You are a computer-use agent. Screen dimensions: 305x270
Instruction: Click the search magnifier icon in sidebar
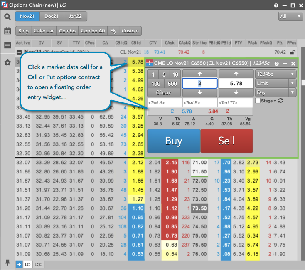(7, 17)
